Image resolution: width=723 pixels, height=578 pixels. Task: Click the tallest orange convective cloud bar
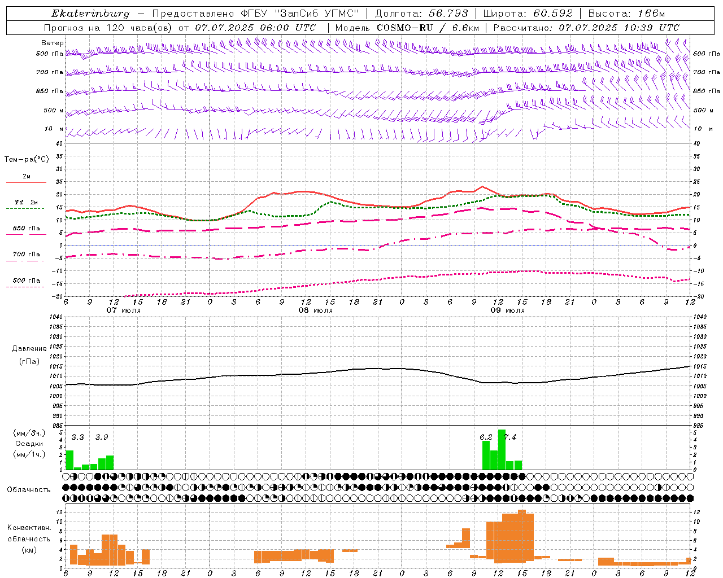click(x=522, y=536)
